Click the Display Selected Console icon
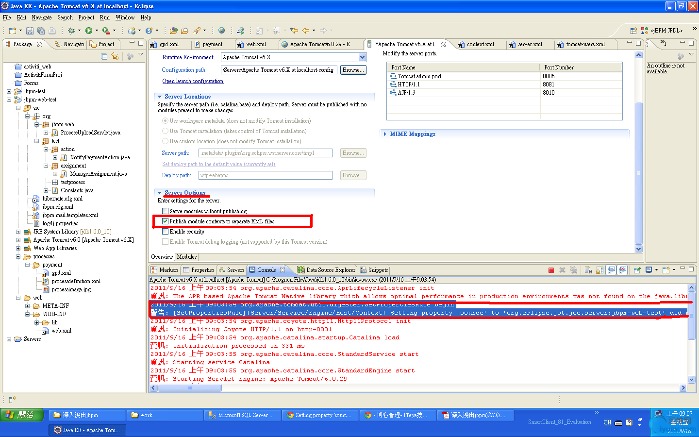 pyautogui.click(x=649, y=270)
